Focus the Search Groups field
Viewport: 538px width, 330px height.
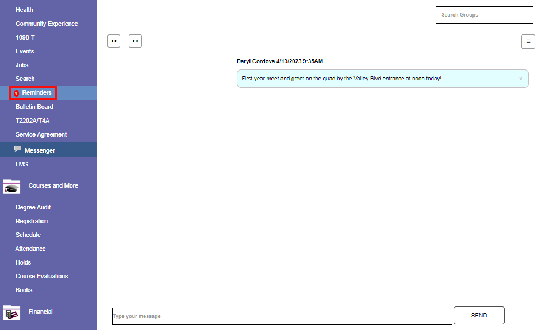[485, 15]
